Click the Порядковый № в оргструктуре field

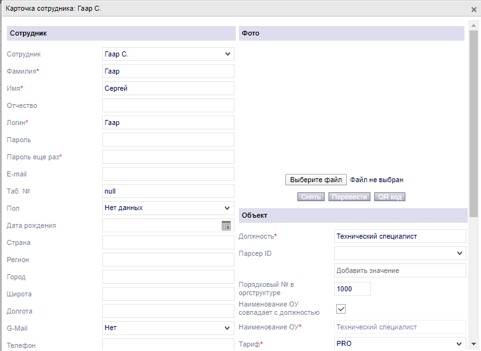(x=352, y=289)
